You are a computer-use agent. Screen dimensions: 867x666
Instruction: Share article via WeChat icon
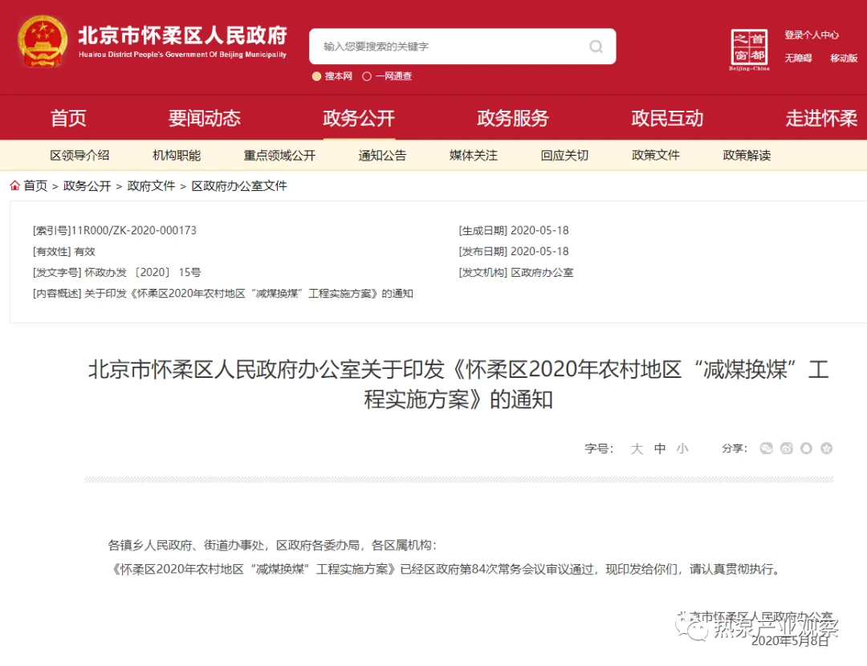coord(767,449)
